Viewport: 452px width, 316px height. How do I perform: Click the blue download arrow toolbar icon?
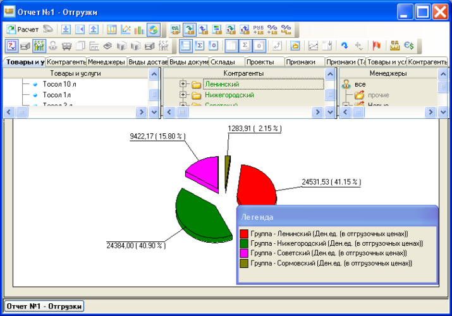66,29
